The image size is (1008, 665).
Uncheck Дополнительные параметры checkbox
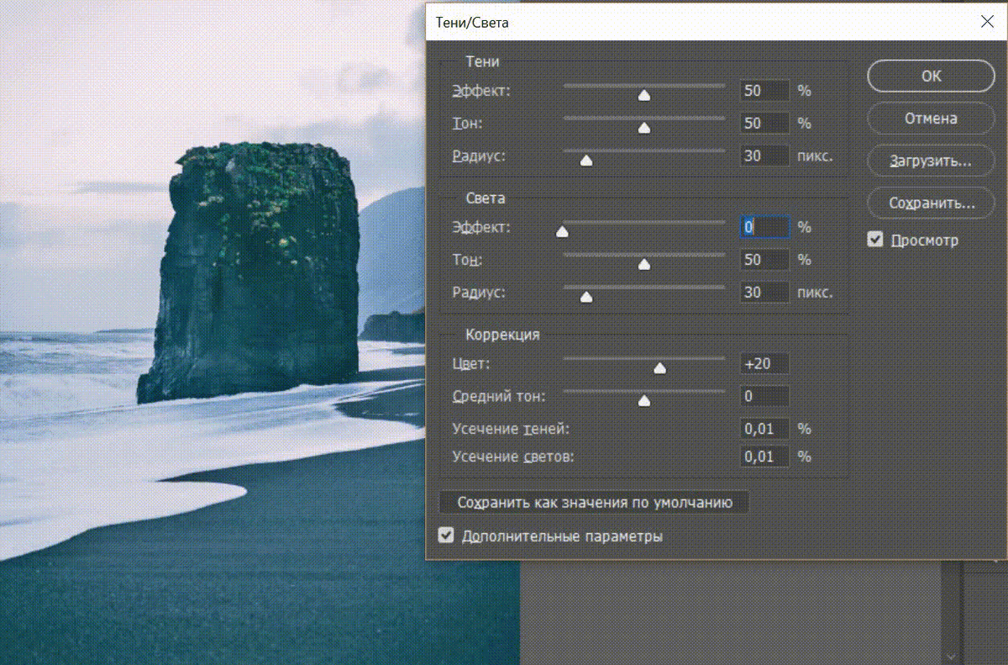pyautogui.click(x=446, y=535)
